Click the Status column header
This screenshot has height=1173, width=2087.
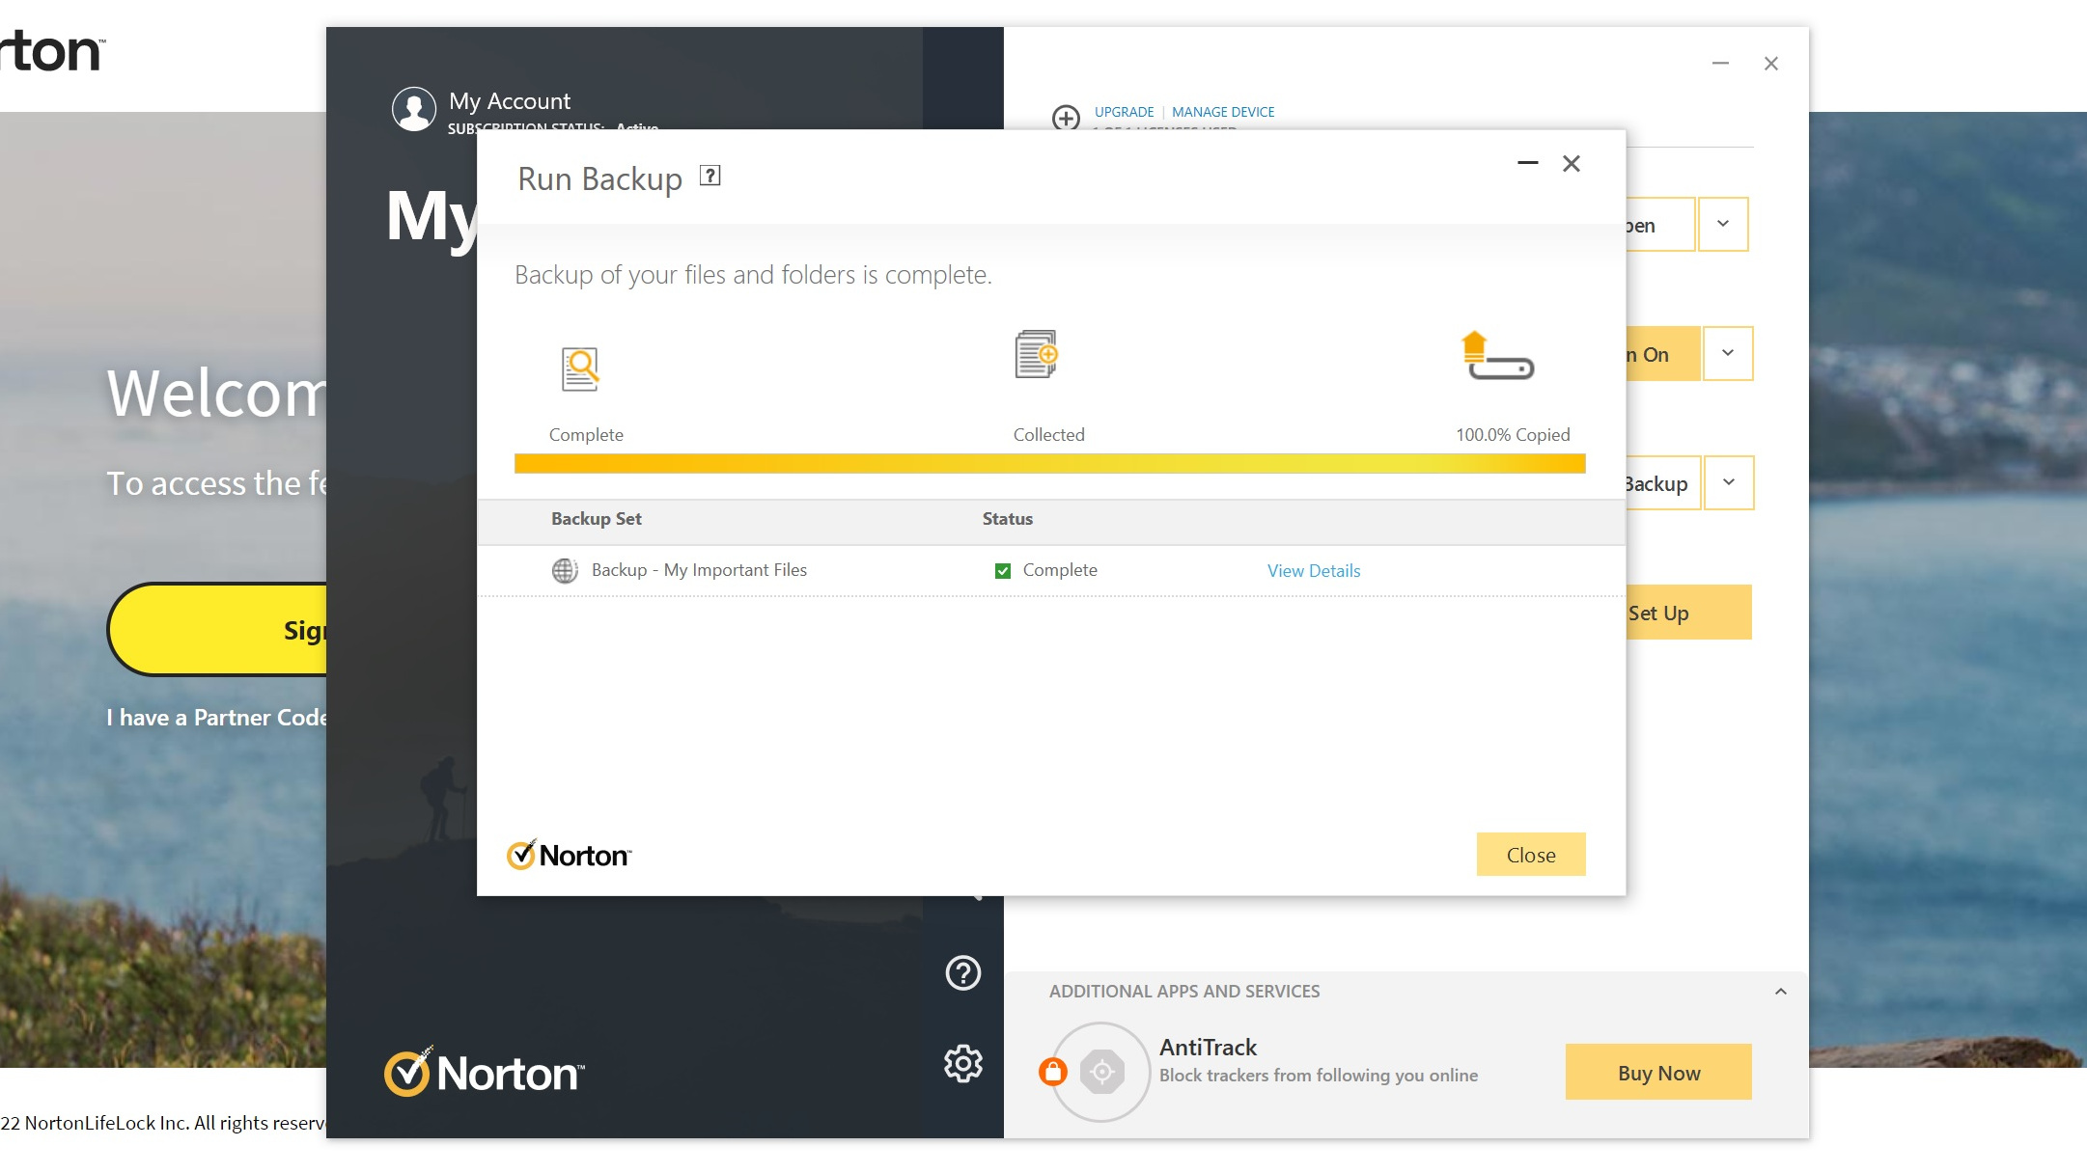(x=1008, y=519)
